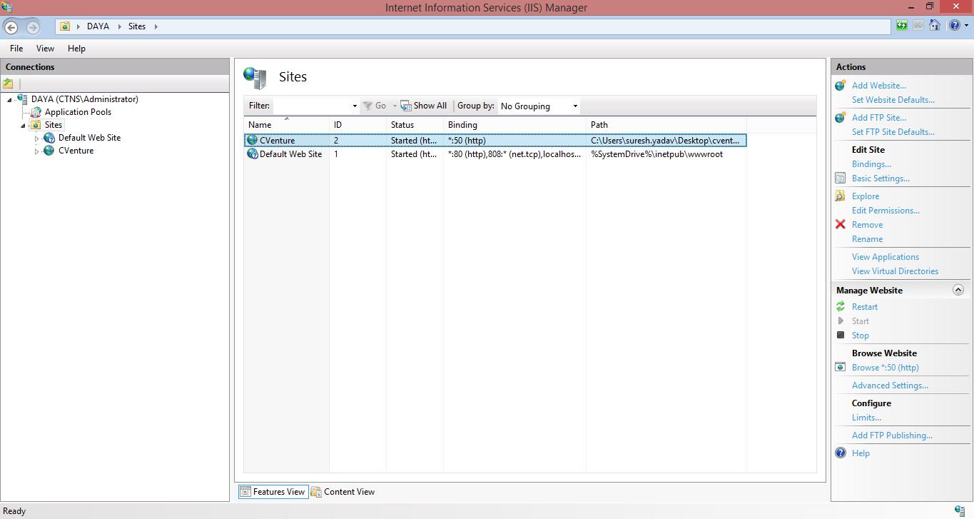The image size is (974, 519).
Task: Sort list by Path column header
Action: coord(666,125)
